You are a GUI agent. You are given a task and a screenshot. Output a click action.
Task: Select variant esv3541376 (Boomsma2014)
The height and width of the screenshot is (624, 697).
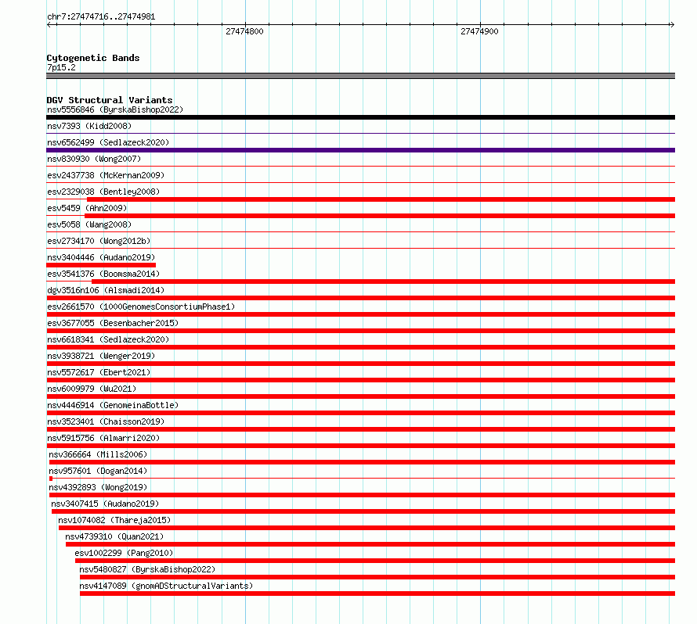[103, 274]
